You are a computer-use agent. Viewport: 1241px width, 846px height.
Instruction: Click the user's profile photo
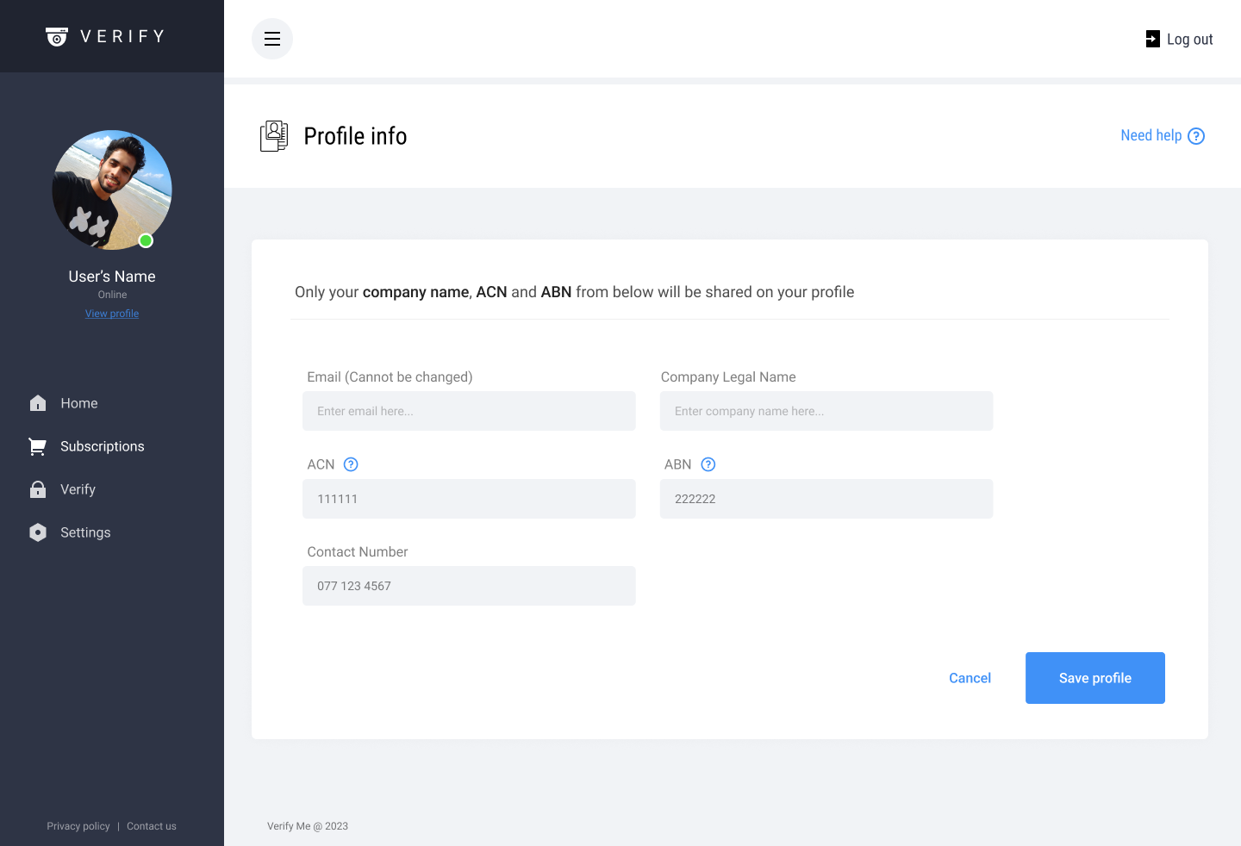coord(112,190)
